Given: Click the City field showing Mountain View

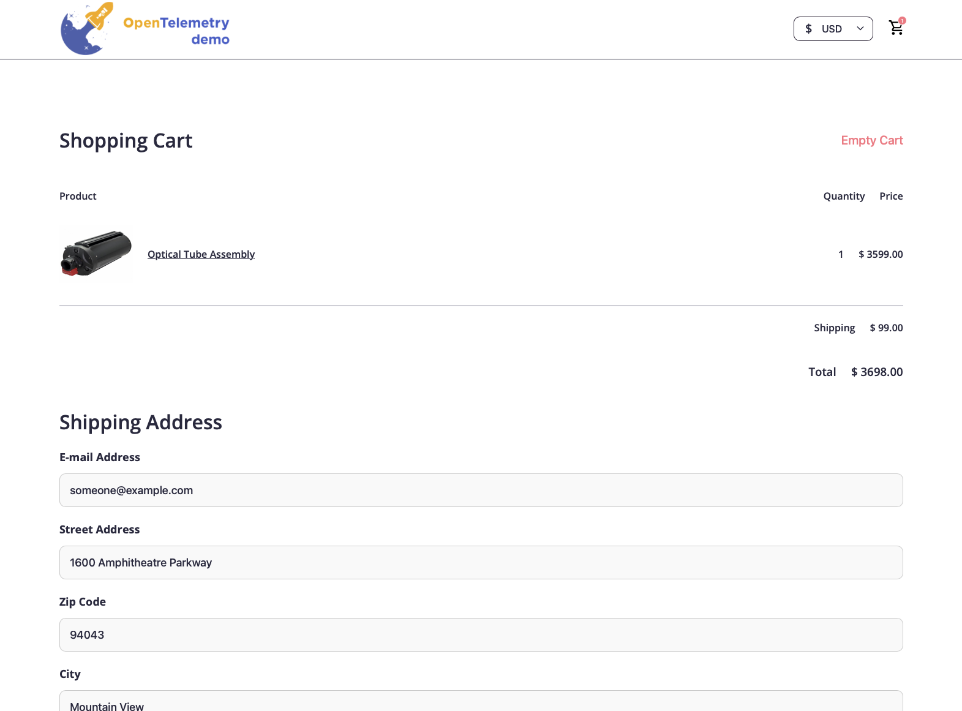Looking at the screenshot, I should click(x=481, y=703).
